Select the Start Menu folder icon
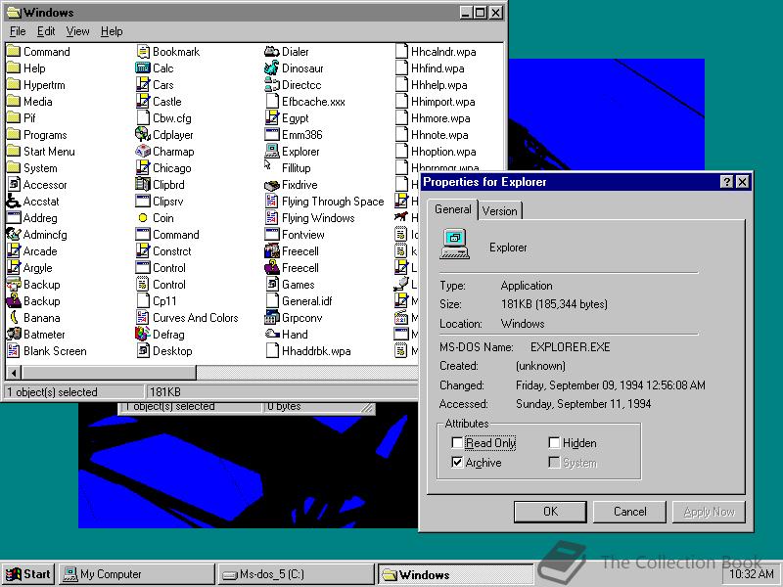 14,152
